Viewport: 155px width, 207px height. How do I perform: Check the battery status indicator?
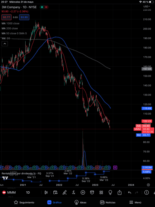(x=151, y=2)
